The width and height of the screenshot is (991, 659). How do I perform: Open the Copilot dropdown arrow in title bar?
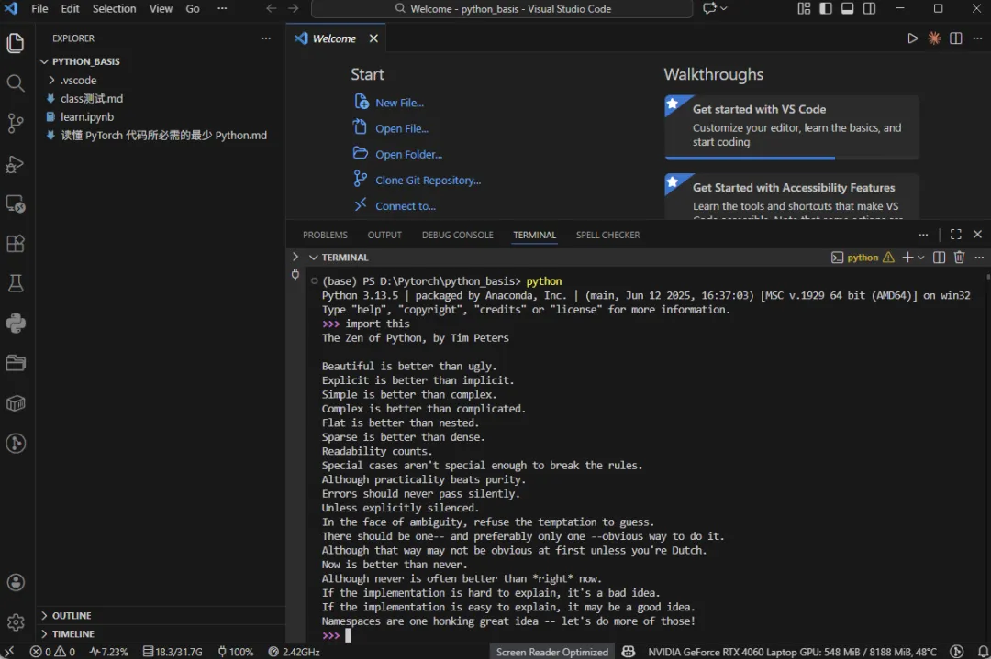[x=724, y=8]
